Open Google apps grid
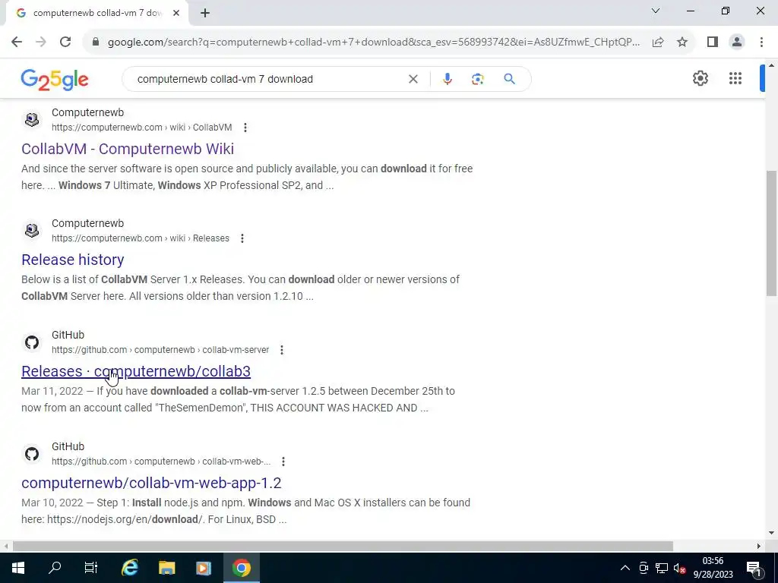 tap(735, 78)
